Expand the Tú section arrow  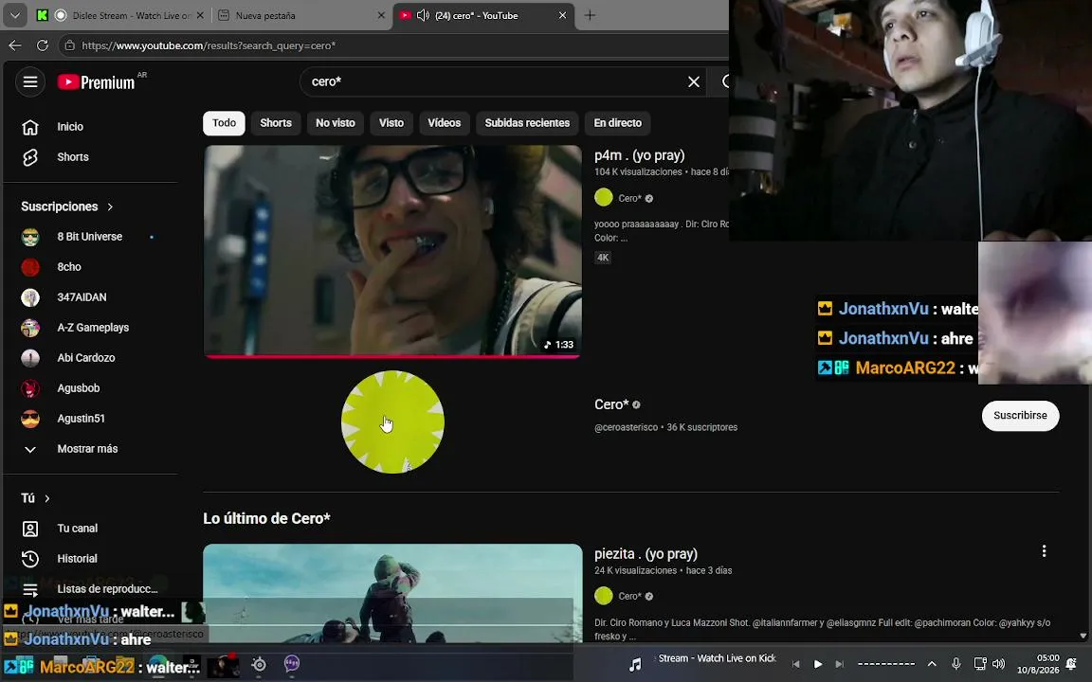coord(46,498)
